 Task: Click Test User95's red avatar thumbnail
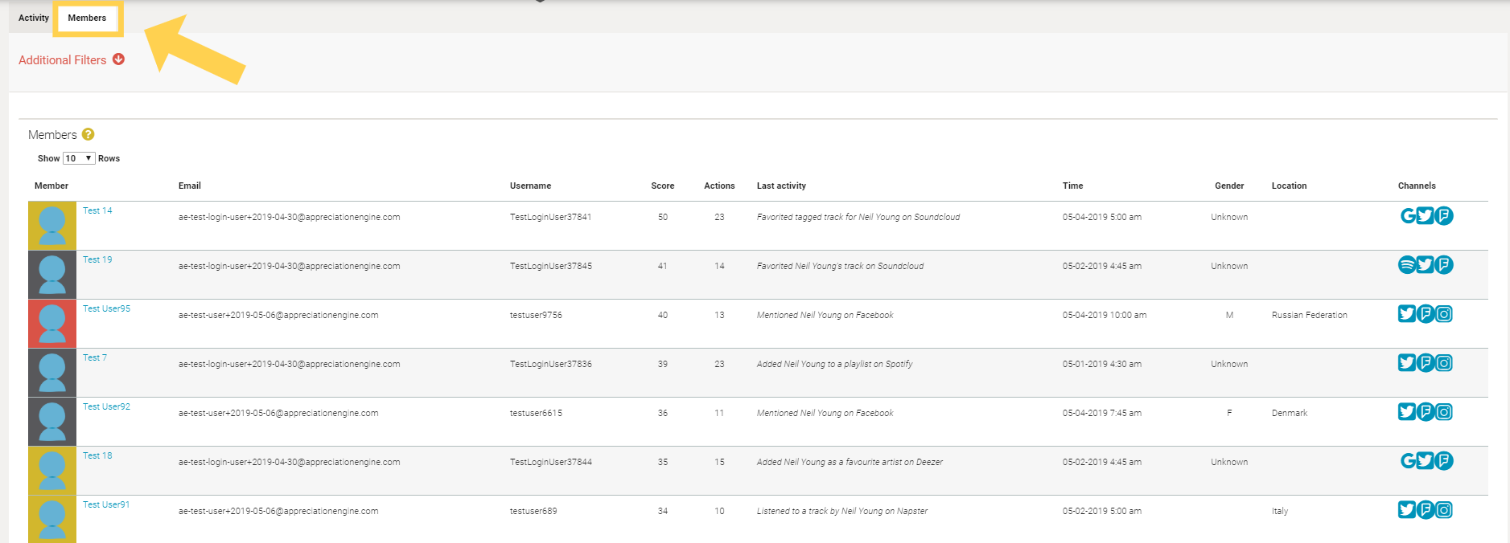pos(52,324)
